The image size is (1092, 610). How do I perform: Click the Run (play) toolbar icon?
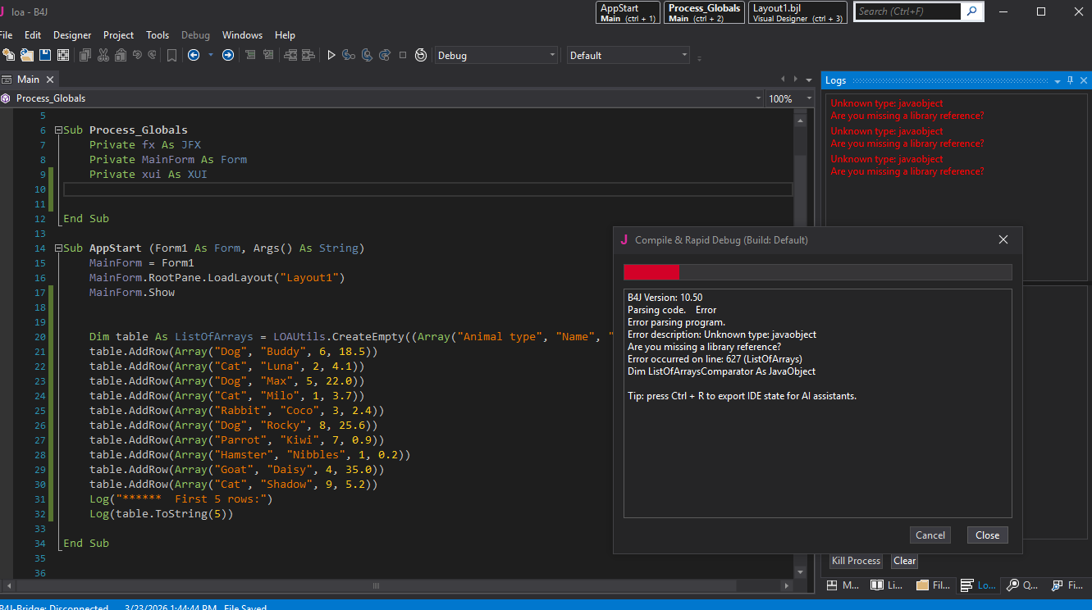[x=331, y=55]
